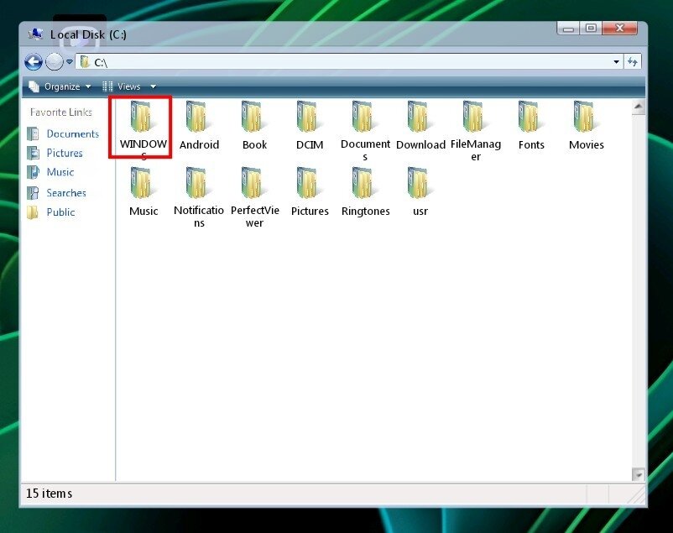Click the Local Disk title bar icon

(x=36, y=34)
